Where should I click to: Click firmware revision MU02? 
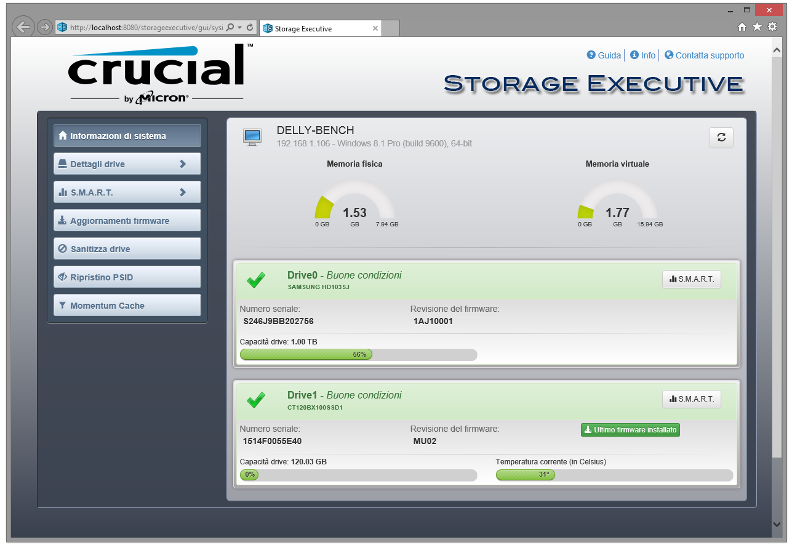point(425,441)
